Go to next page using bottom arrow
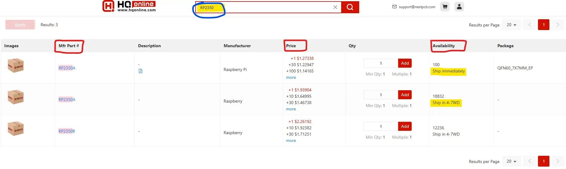 558,161
